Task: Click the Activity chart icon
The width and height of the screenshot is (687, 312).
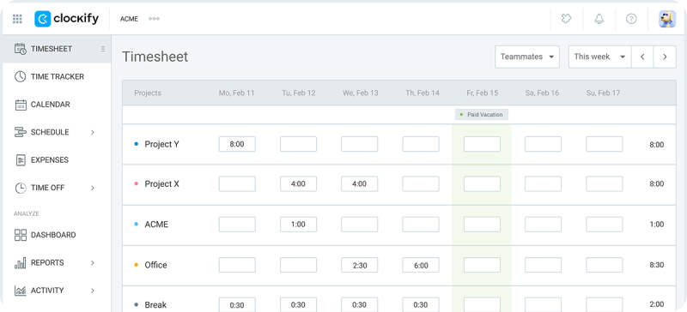Action: click(20, 291)
